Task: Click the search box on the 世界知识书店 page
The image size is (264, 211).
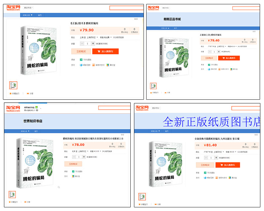Action: tap(114, 108)
